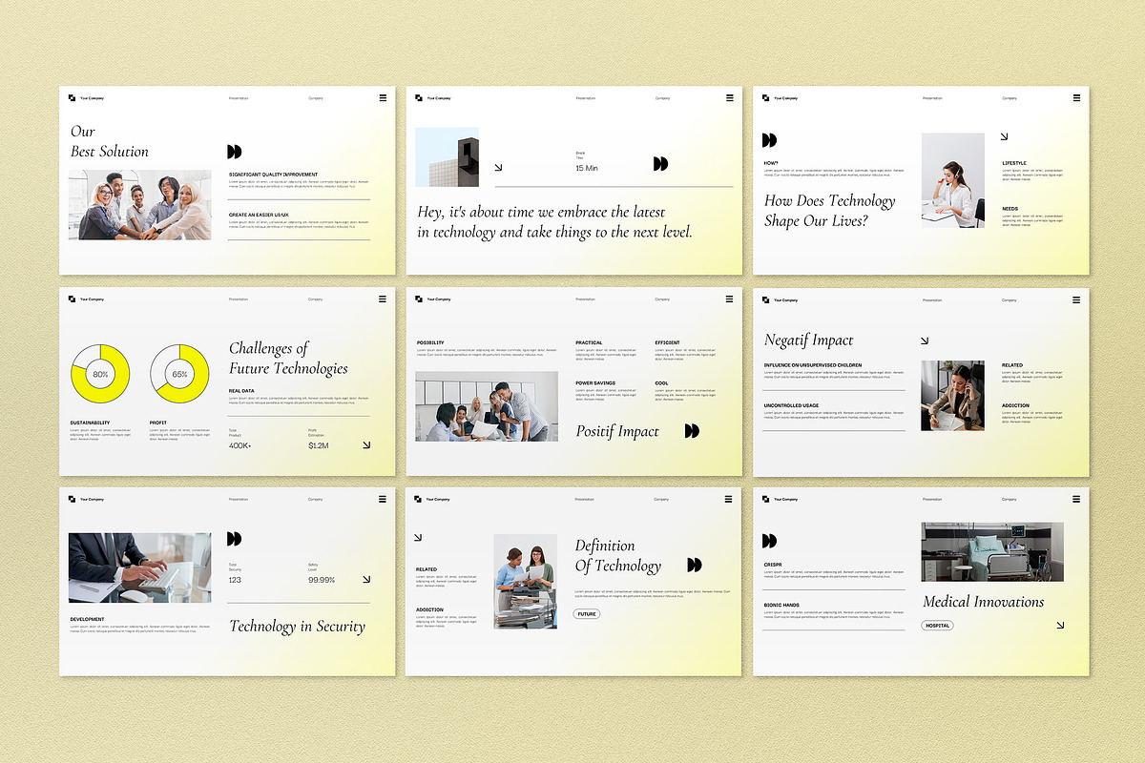The width and height of the screenshot is (1145, 763).
Task: Click the 'Medical Innovations' heading
Action: pos(984,602)
